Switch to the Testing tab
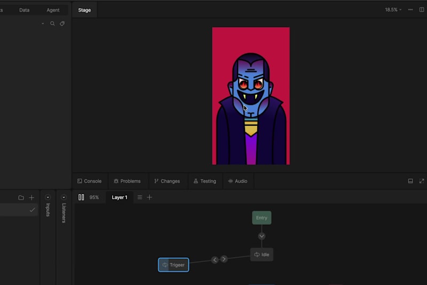Screen dimensions: 427x285 point(205,181)
